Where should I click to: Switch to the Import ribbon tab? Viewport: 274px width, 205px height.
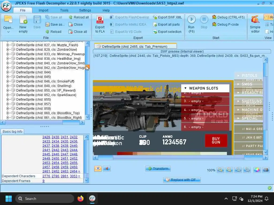coord(43,10)
